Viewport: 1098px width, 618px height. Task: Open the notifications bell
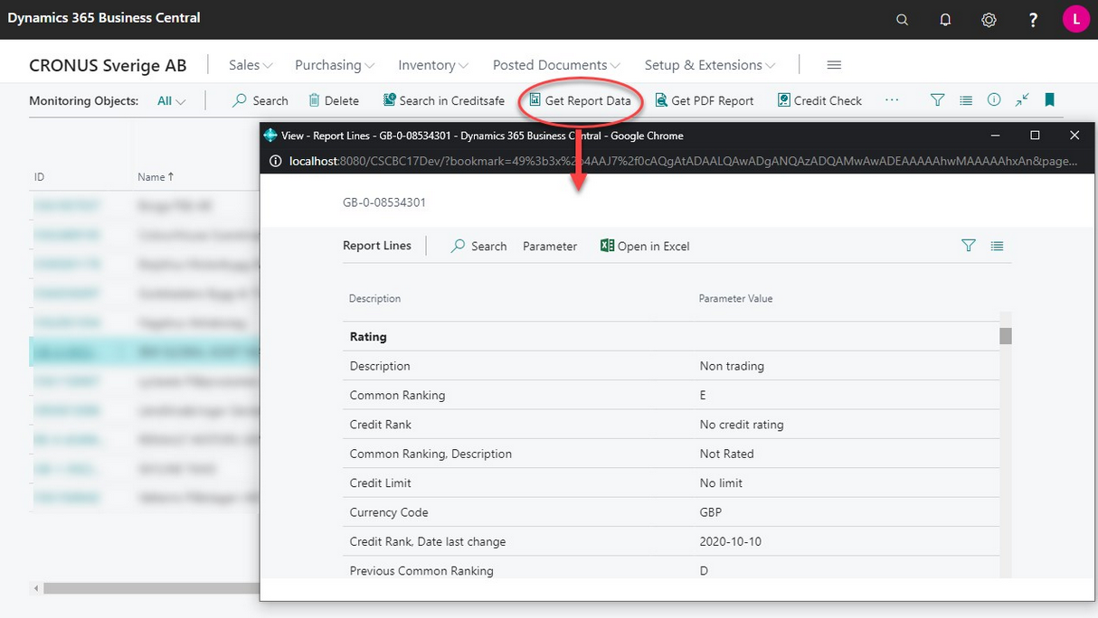(945, 19)
